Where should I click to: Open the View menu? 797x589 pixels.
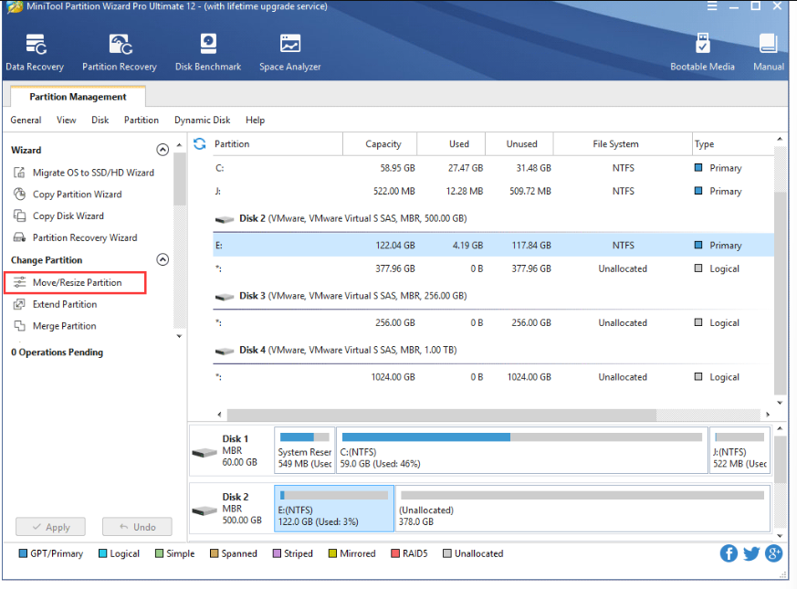66,120
